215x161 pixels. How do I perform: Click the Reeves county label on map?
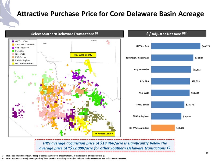51,87
